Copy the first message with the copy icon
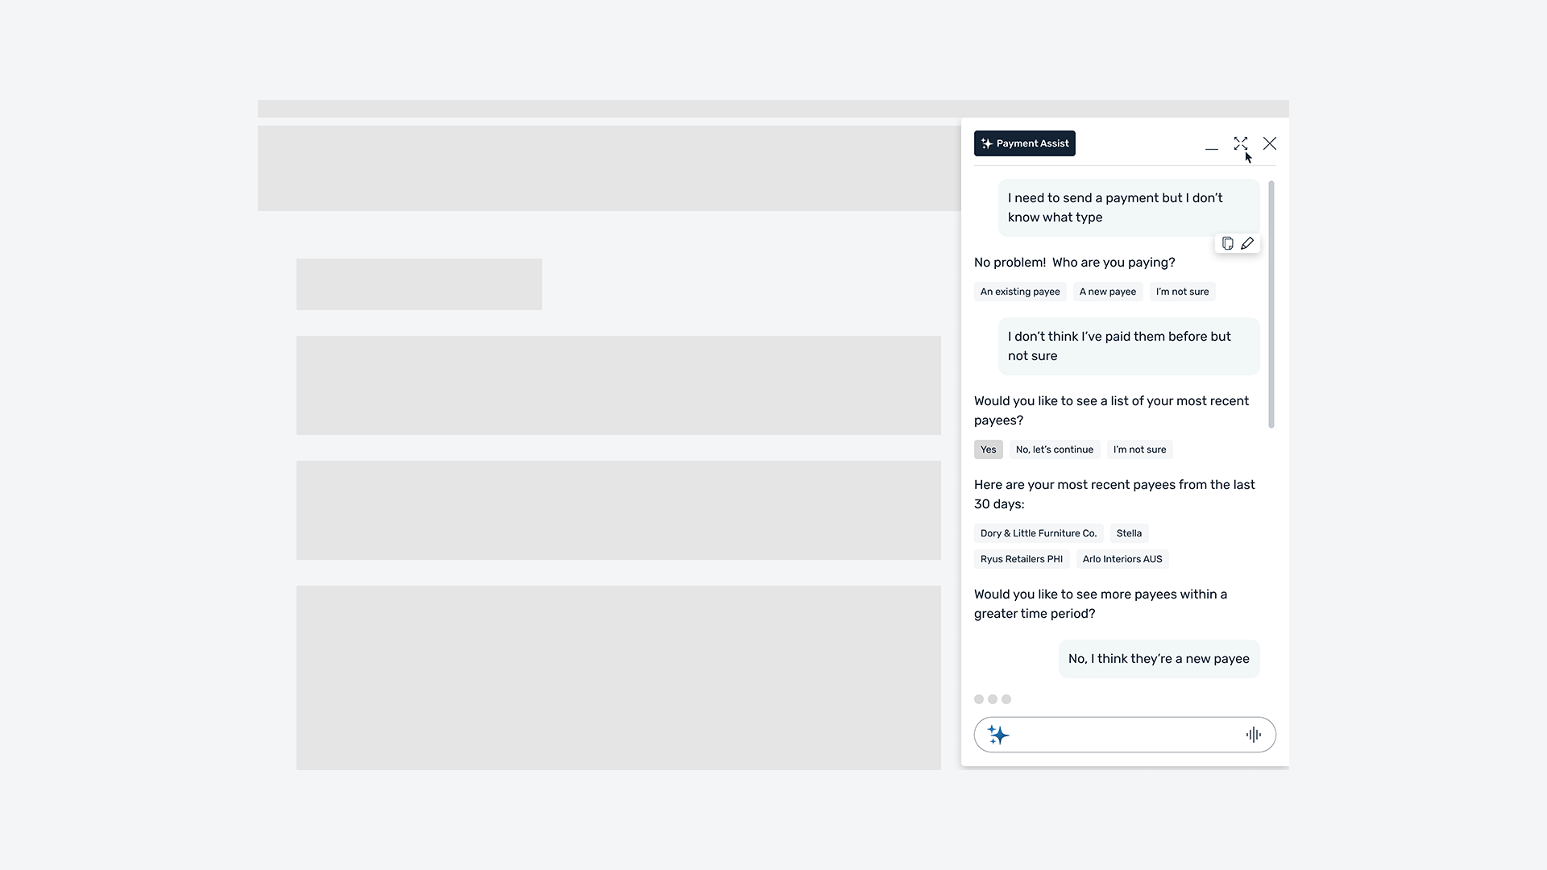Viewport: 1547px width, 870px height. 1227,243
